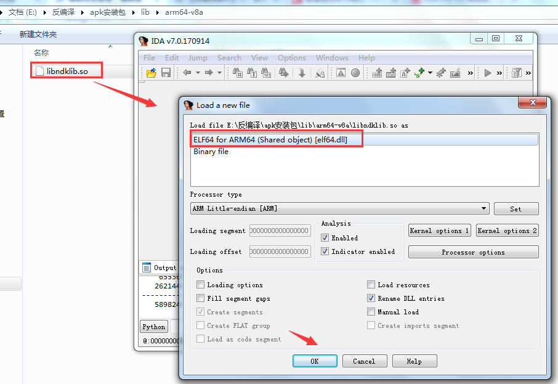The image size is (558, 384).
Task: Click the warning triangle toolbar icon
Action: [x=341, y=73]
